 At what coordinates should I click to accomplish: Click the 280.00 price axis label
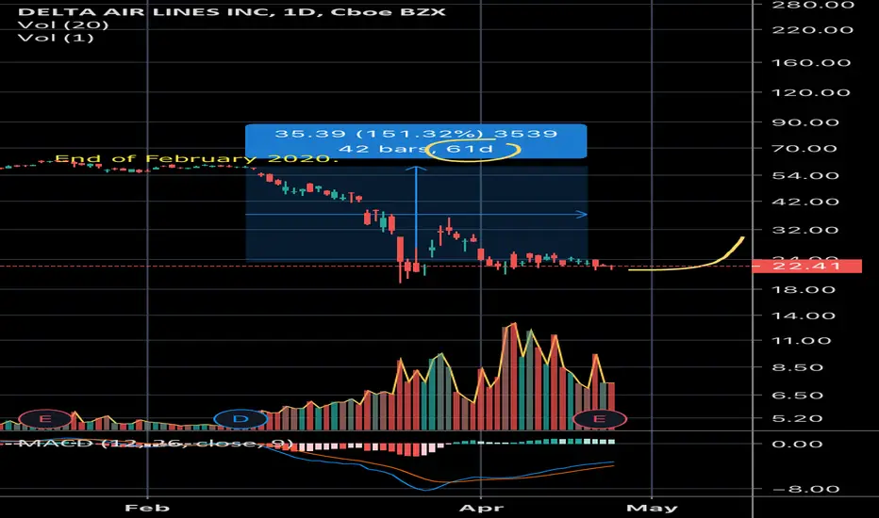coord(812,5)
